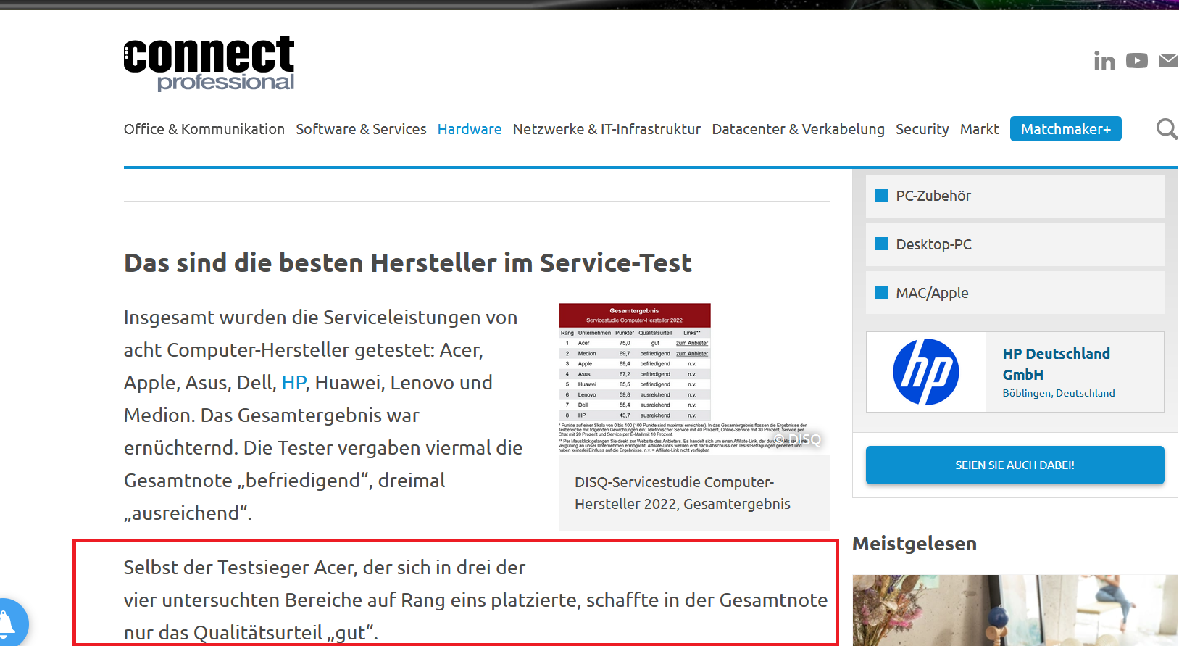Open Office & Kommunikation menu
This screenshot has height=646, width=1179.
(204, 129)
